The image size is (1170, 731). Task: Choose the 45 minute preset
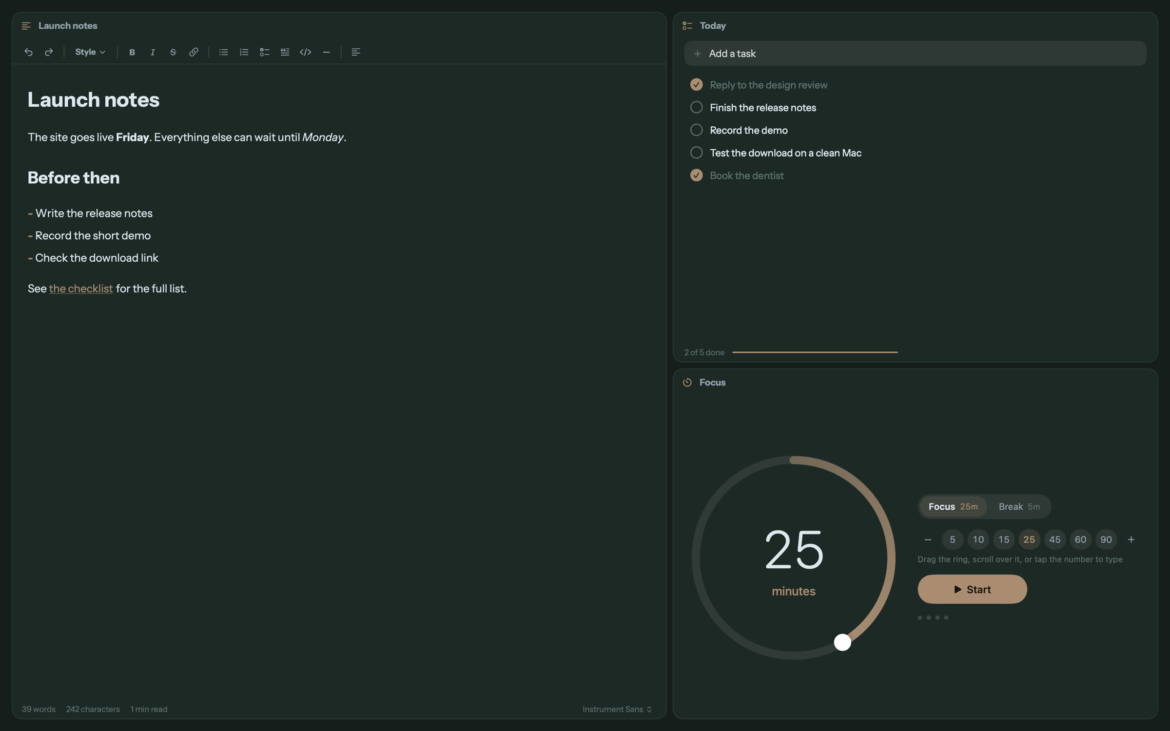(1055, 539)
